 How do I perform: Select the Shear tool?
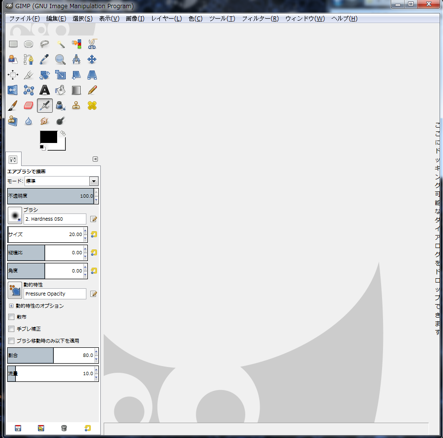[x=76, y=75]
